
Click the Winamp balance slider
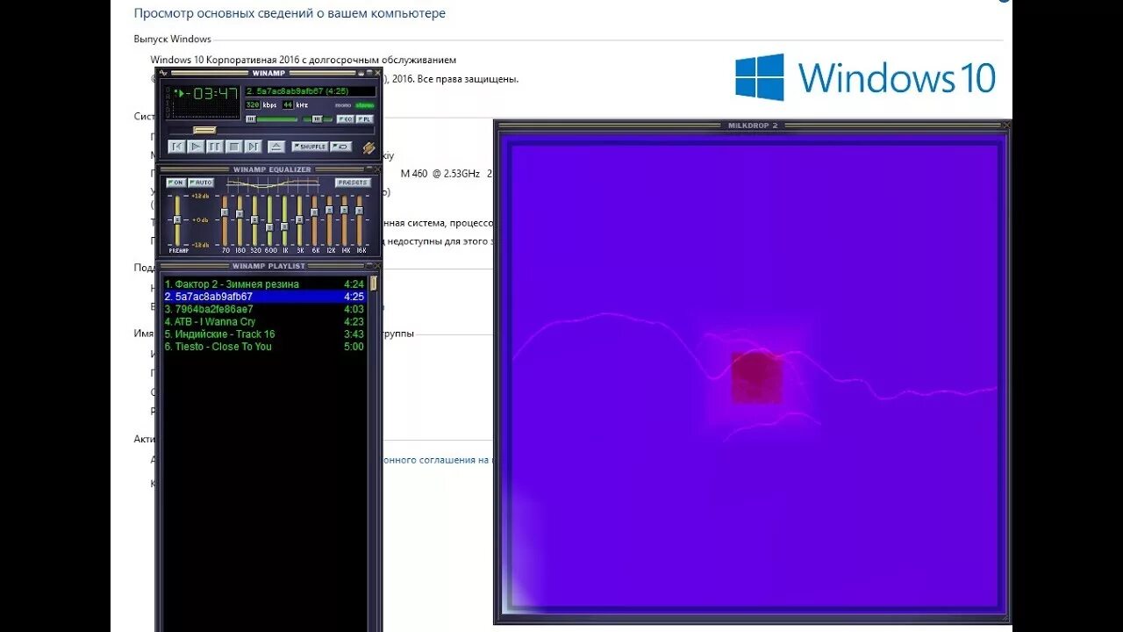point(318,118)
